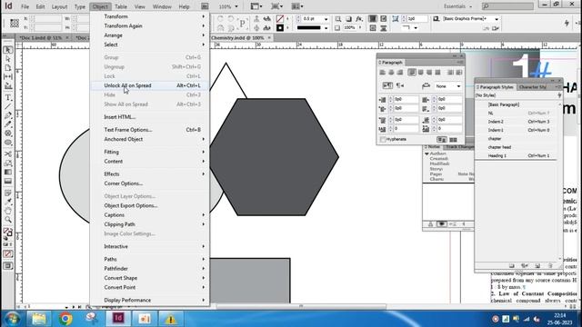Toggle the Apply None button in toolbox

click(8, 254)
